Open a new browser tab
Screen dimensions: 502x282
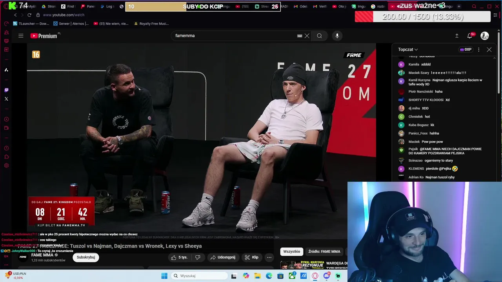click(459, 7)
